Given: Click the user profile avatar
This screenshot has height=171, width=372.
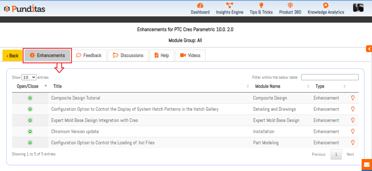Looking at the screenshot, I should [358, 8].
